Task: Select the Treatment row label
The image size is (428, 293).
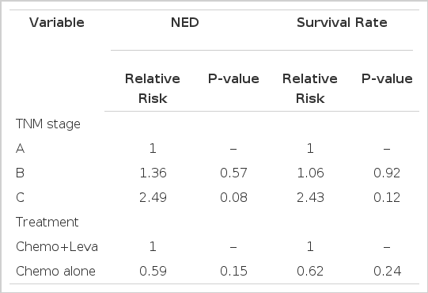Action: click(47, 222)
